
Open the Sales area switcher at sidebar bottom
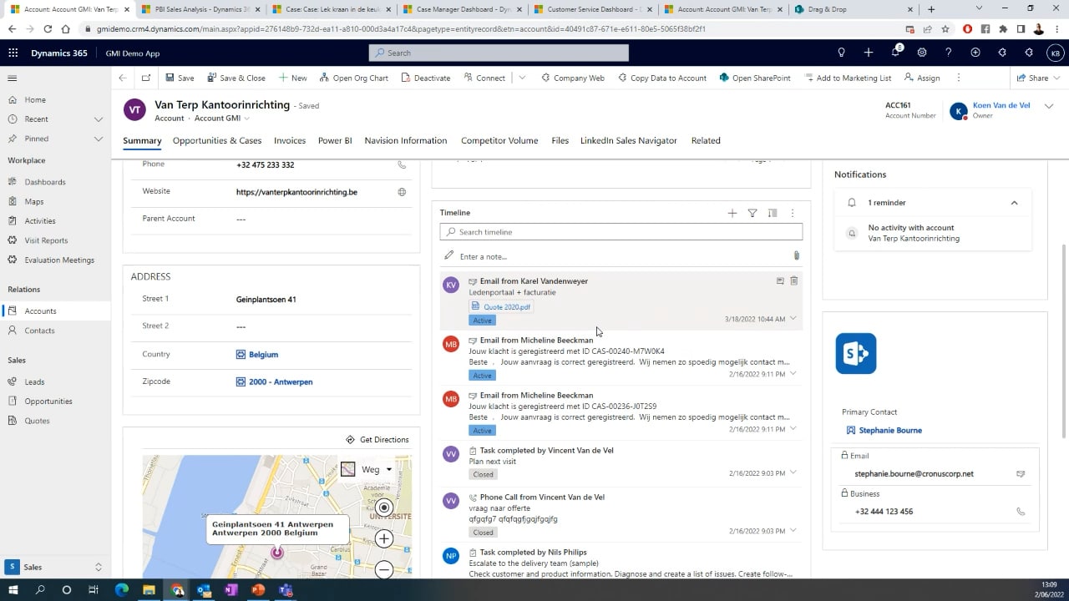(x=55, y=567)
